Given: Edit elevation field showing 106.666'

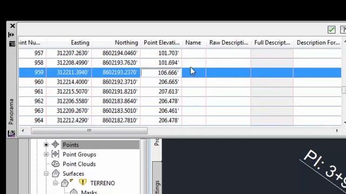Looking at the screenshot, I should click(x=161, y=73).
